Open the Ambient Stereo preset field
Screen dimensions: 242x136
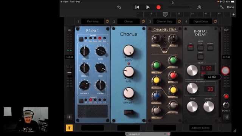click(x=200, y=128)
